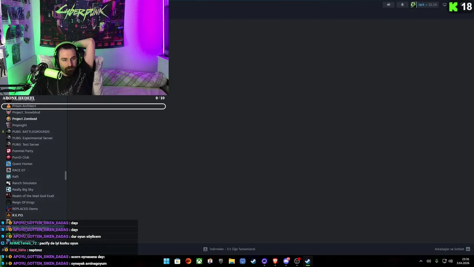Open the İndirmeler downloads status
The height and width of the screenshot is (267, 474).
(x=229, y=249)
